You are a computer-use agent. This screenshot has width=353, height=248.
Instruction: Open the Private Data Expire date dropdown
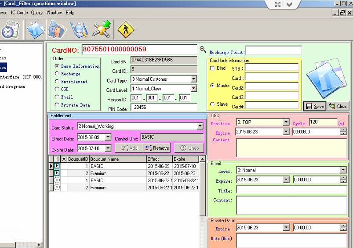point(286,227)
